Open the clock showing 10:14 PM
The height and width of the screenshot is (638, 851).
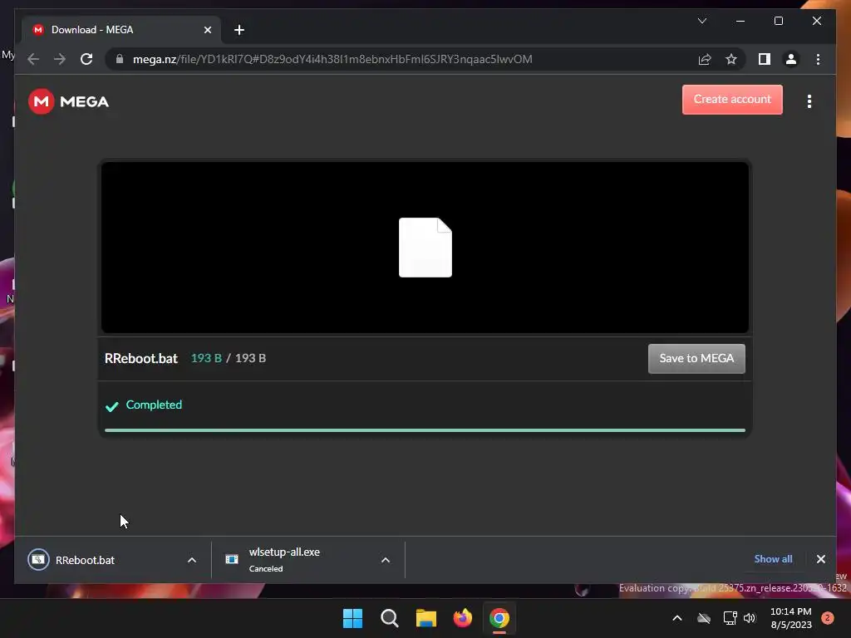point(791,618)
